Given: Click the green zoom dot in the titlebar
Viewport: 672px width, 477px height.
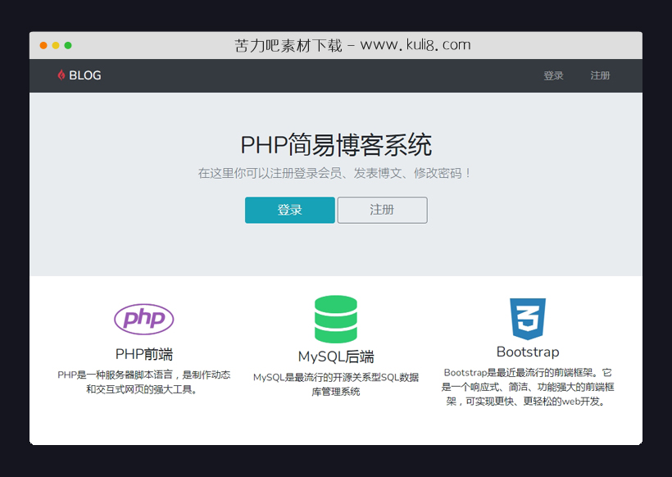Looking at the screenshot, I should point(69,46).
